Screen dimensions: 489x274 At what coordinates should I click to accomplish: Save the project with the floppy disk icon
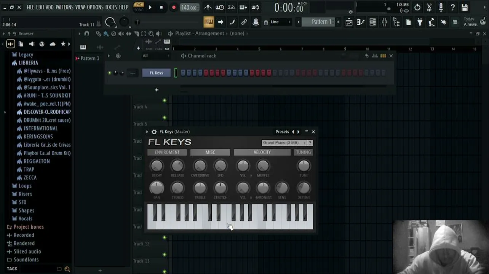[x=465, y=7]
